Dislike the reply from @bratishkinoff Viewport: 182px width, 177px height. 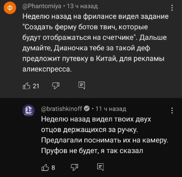[75, 167]
